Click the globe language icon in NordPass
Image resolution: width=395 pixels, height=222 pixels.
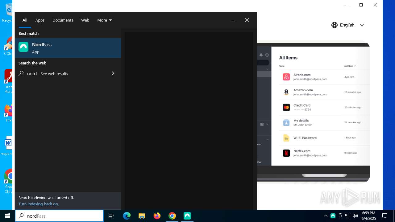click(x=335, y=25)
